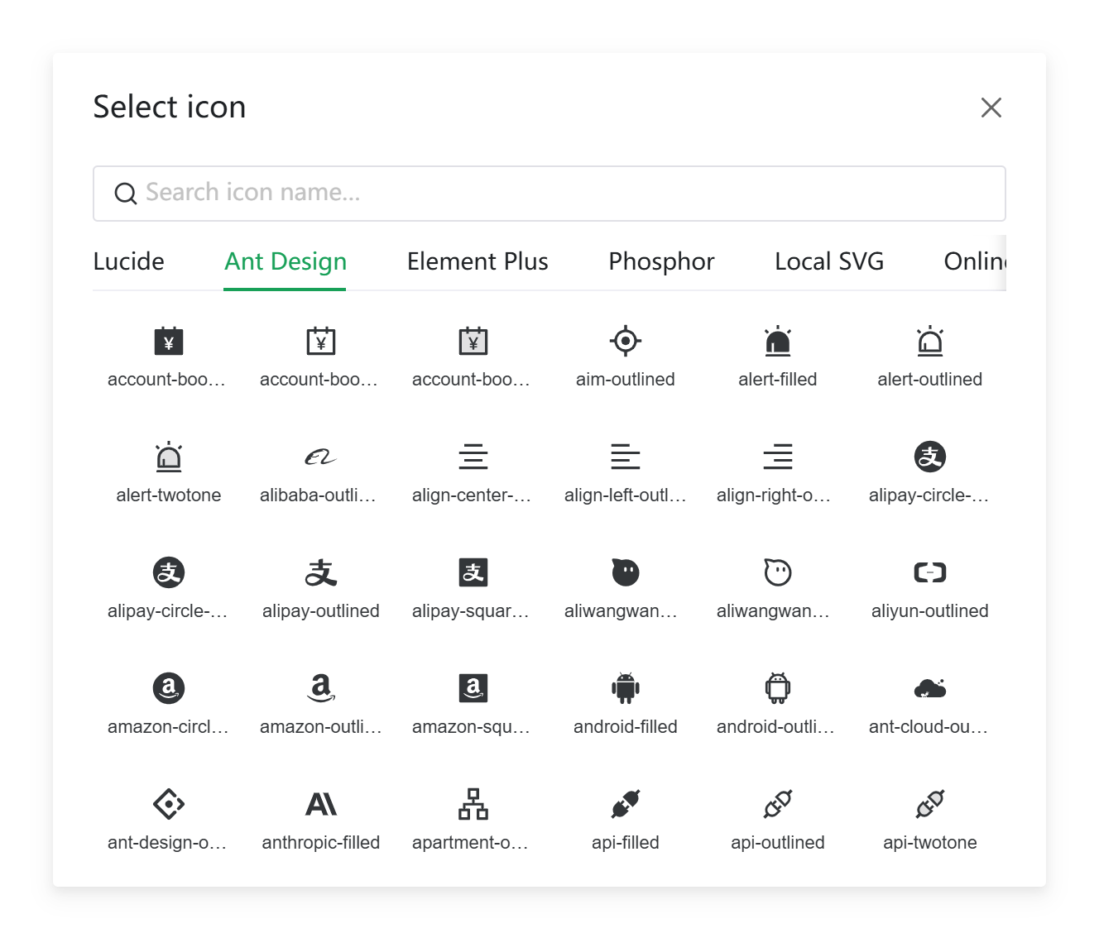Open the Element Plus tab
The width and height of the screenshot is (1099, 938).
(x=478, y=261)
